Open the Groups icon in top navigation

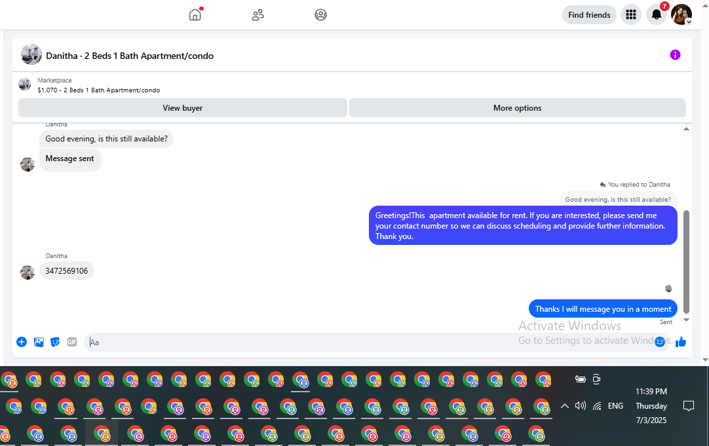point(320,15)
